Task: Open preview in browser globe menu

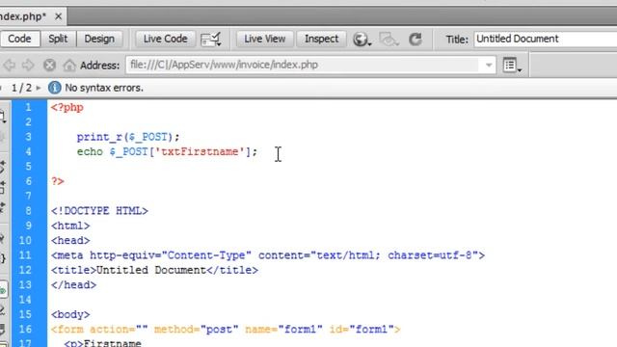Action: pyautogui.click(x=362, y=40)
